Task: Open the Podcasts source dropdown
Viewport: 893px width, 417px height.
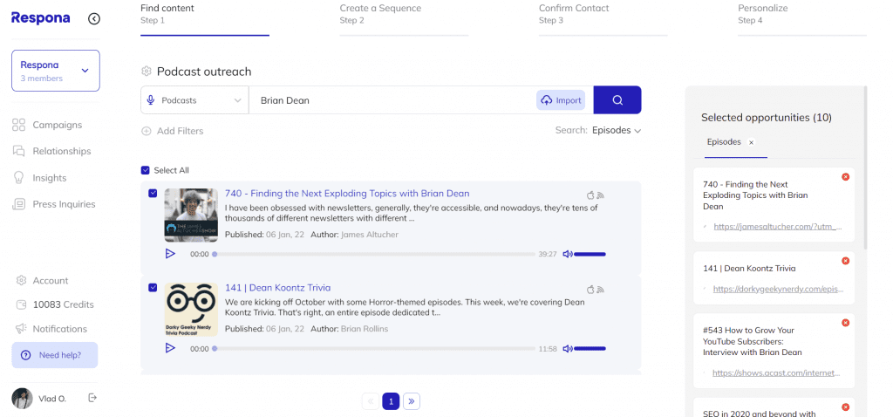Action: (194, 100)
